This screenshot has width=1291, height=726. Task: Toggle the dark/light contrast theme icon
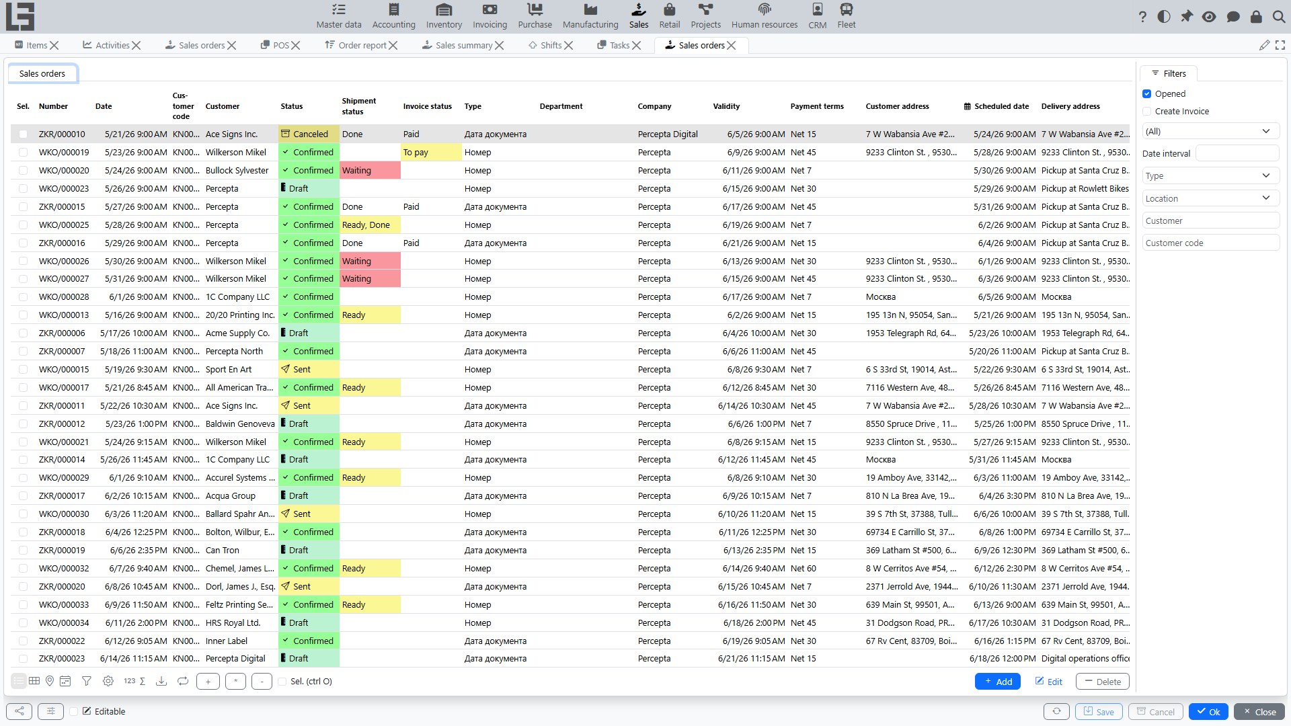point(1164,17)
